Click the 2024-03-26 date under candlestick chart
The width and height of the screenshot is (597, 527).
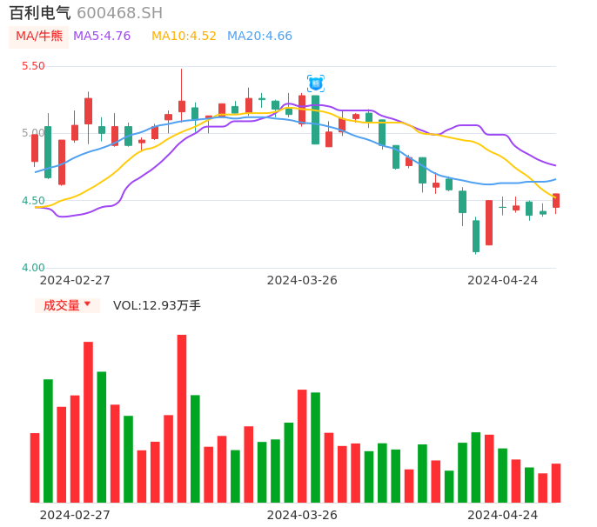coord(302,280)
